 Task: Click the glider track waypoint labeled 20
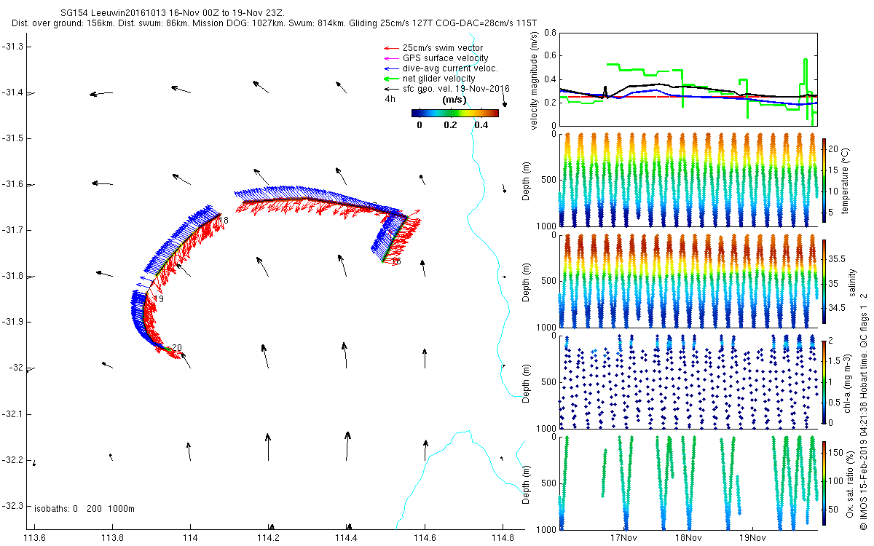tap(176, 348)
